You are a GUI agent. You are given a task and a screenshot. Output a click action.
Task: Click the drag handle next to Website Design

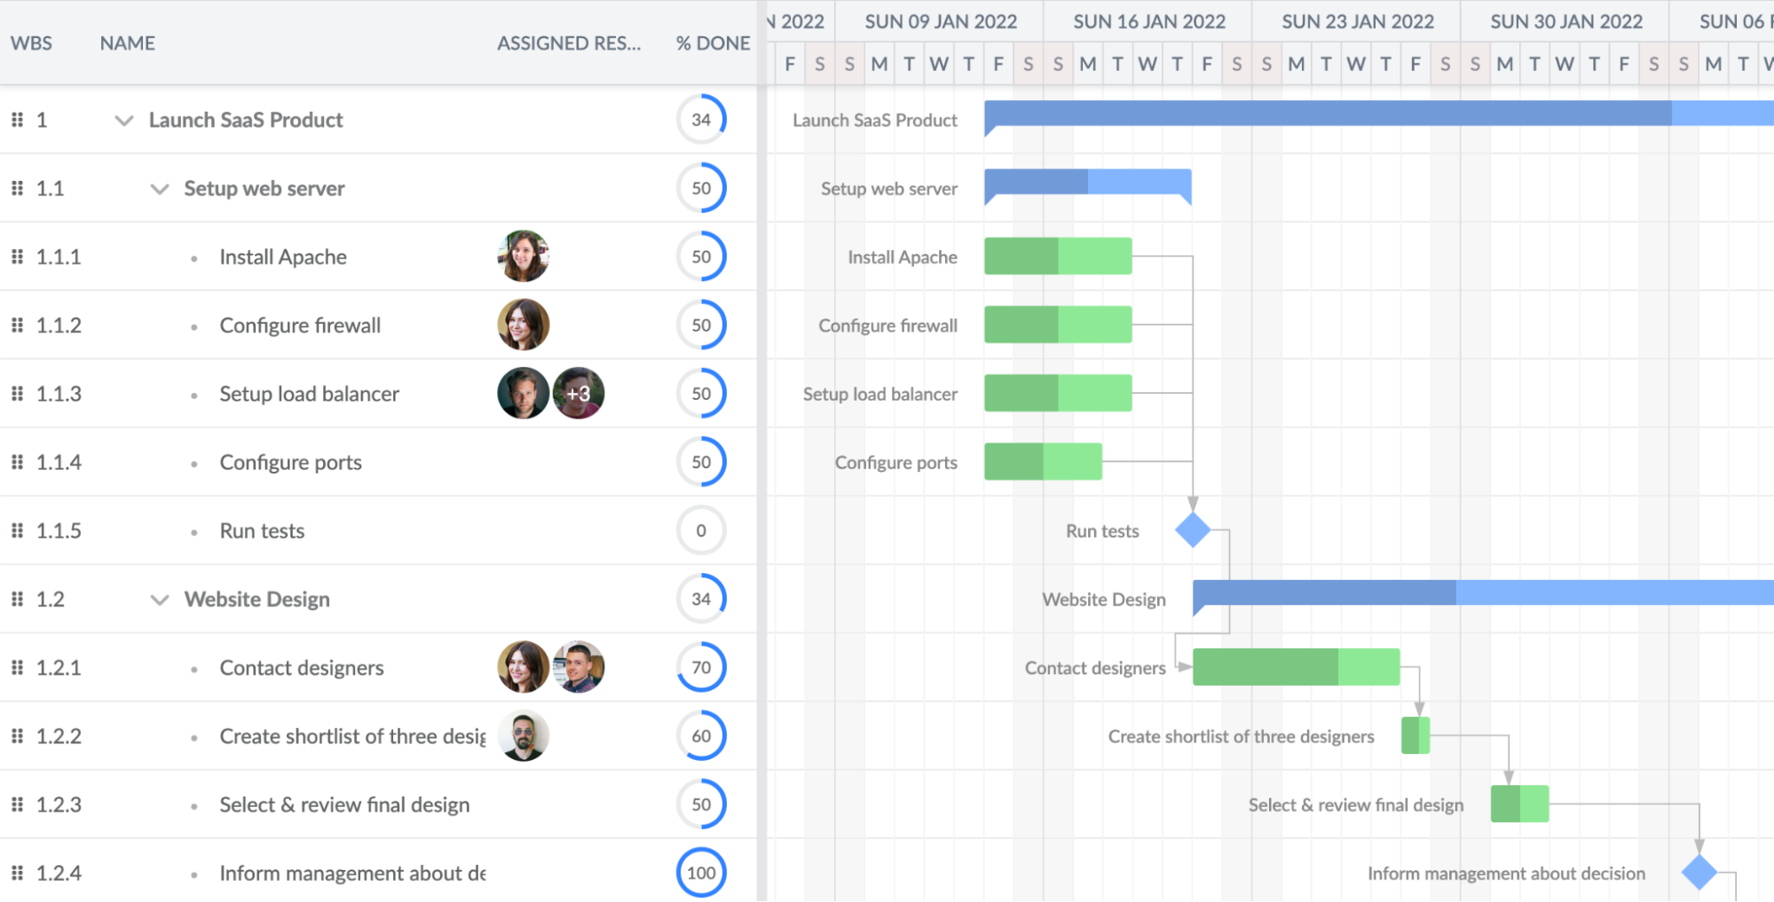[17, 599]
